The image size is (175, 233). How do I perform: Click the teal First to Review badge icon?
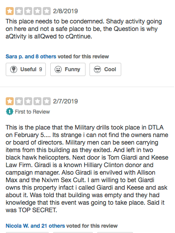tap(10, 111)
